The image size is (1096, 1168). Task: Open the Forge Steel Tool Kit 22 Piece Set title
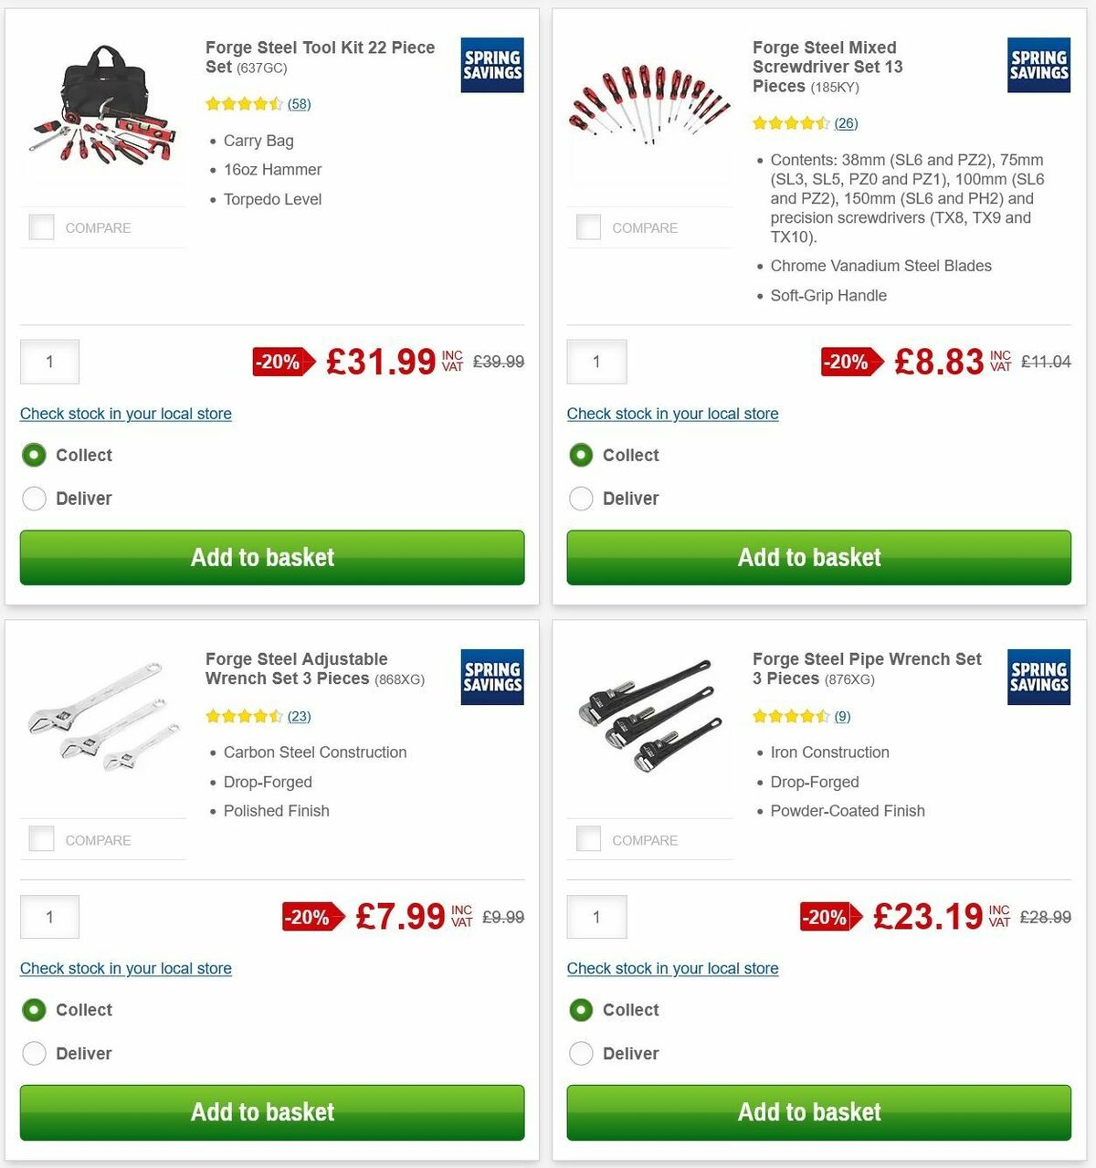[x=319, y=57]
